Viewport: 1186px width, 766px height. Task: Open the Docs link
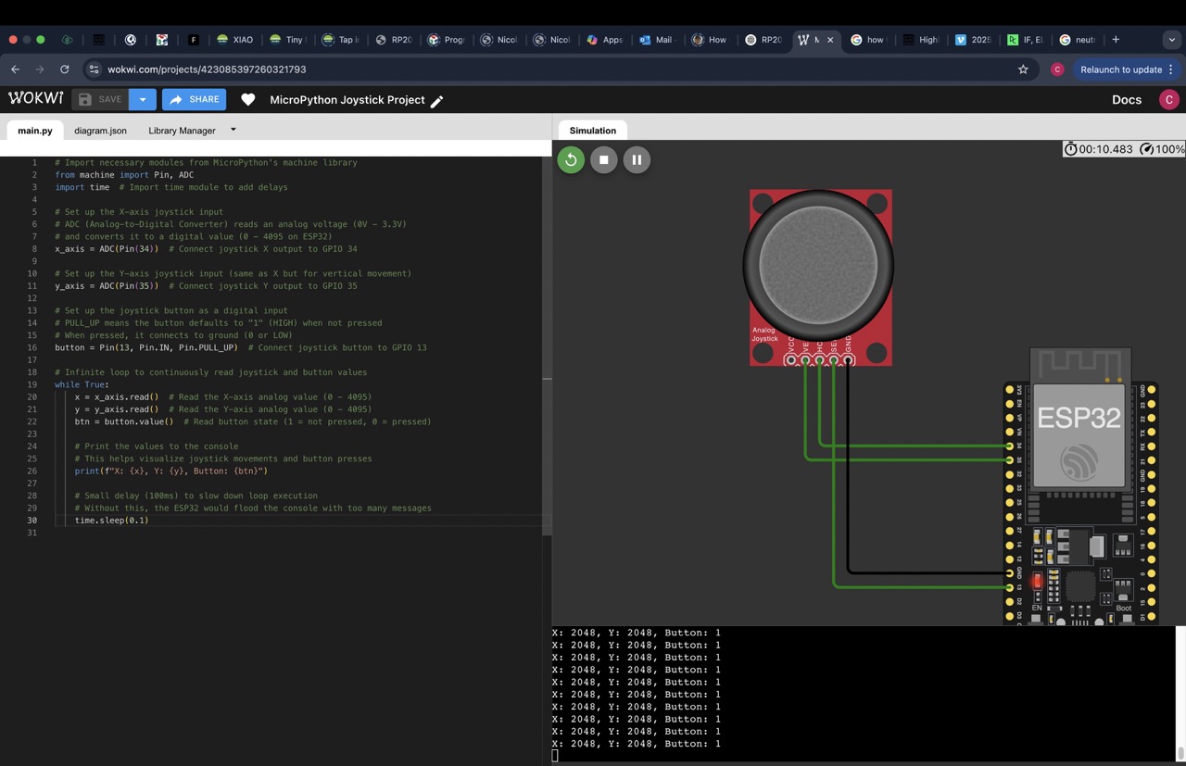[1126, 99]
